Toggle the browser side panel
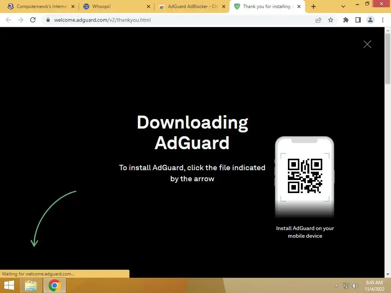The width and height of the screenshot is (391, 293). 358,20
